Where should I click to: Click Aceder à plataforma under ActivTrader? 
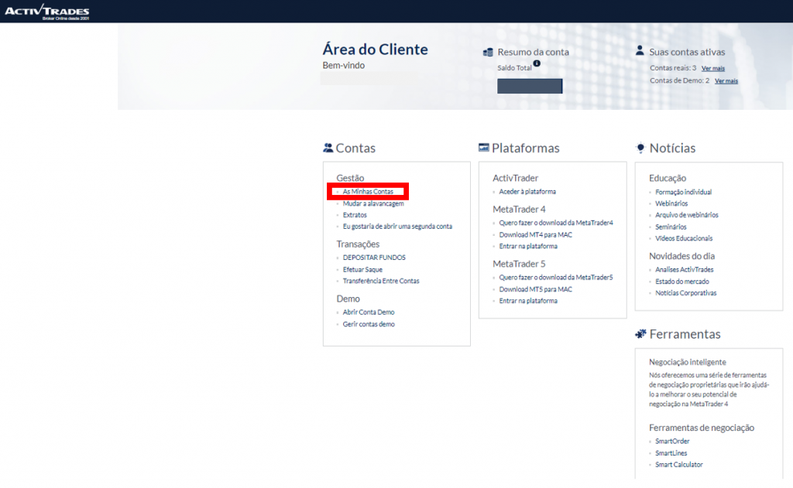click(x=527, y=192)
